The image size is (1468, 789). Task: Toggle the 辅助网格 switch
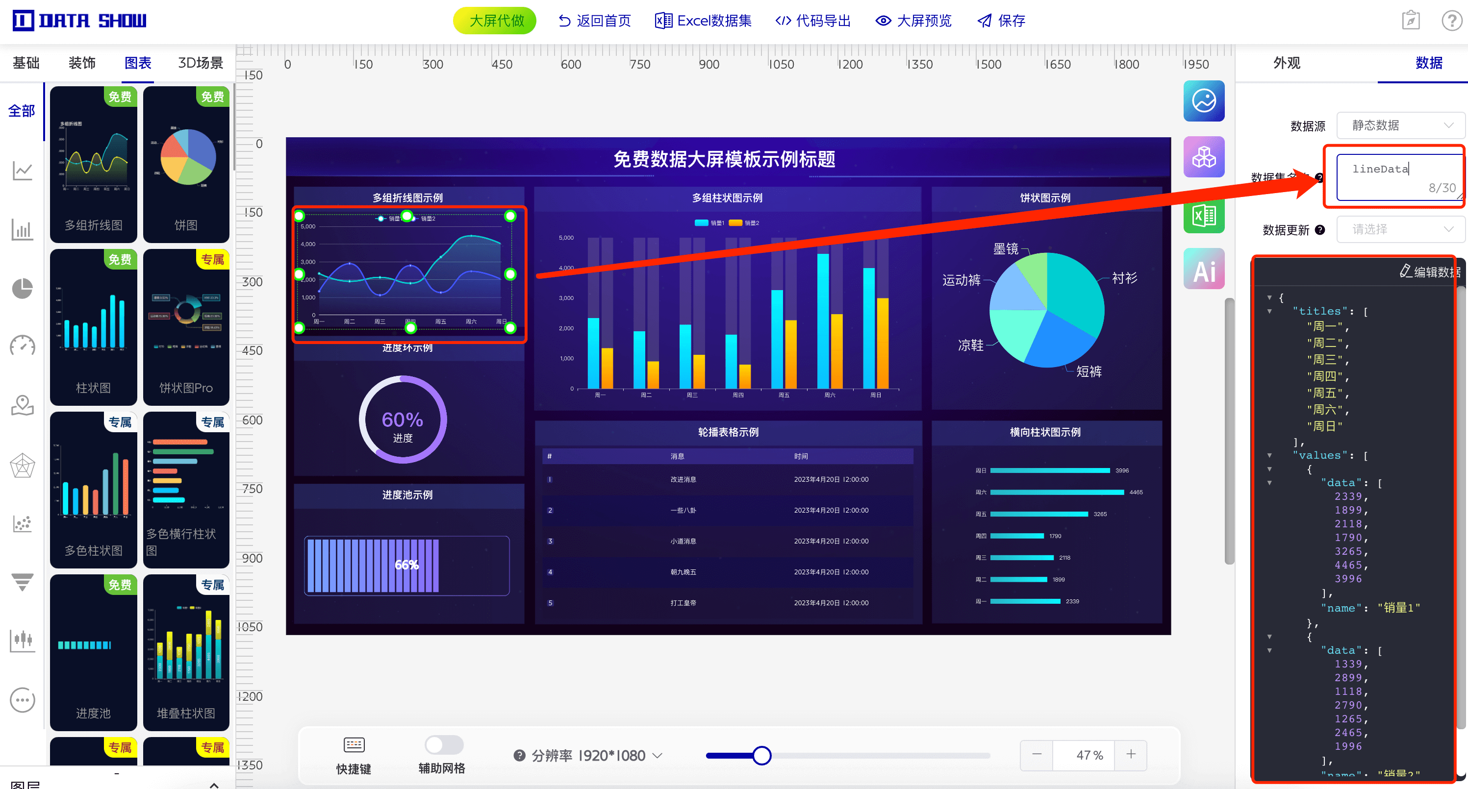coord(444,744)
